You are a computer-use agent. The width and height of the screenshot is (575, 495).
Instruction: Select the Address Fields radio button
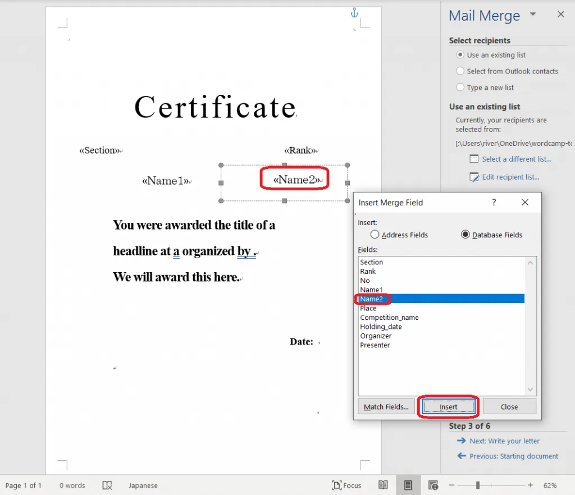click(375, 235)
